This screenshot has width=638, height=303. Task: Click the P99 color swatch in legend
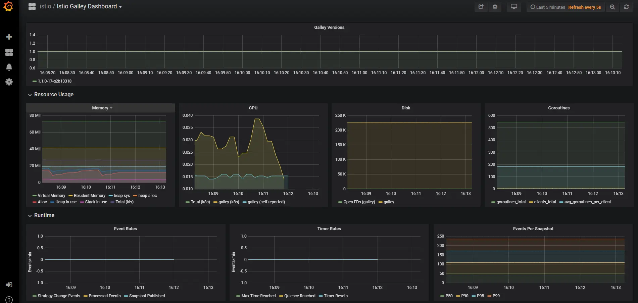coord(489,296)
